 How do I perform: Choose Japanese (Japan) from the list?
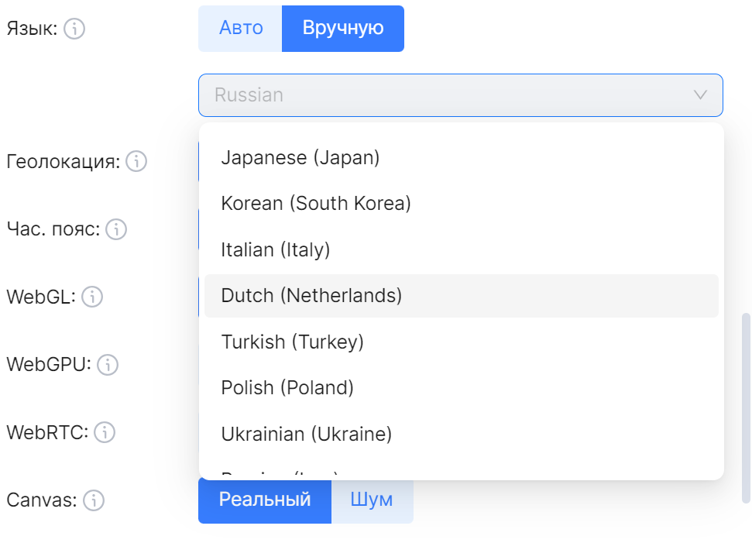[x=300, y=158]
